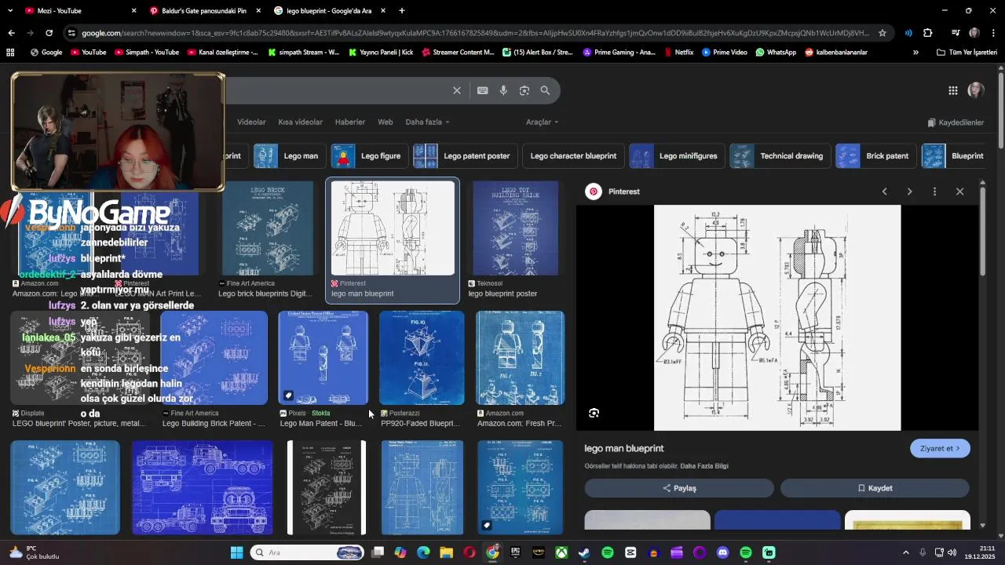Expand the Daha fazla menu
1005x565 pixels.
(x=427, y=122)
